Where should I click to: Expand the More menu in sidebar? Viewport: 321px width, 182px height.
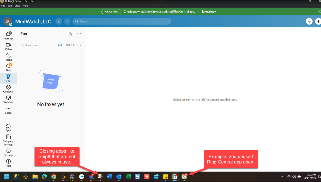(x=8, y=110)
